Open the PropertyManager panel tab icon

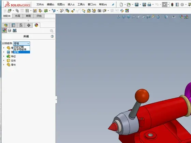[13, 25]
